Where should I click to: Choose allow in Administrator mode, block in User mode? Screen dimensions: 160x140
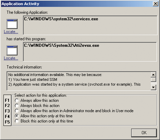click(17, 111)
